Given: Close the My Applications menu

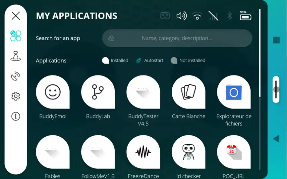Looking at the screenshot, I should [16, 16].
